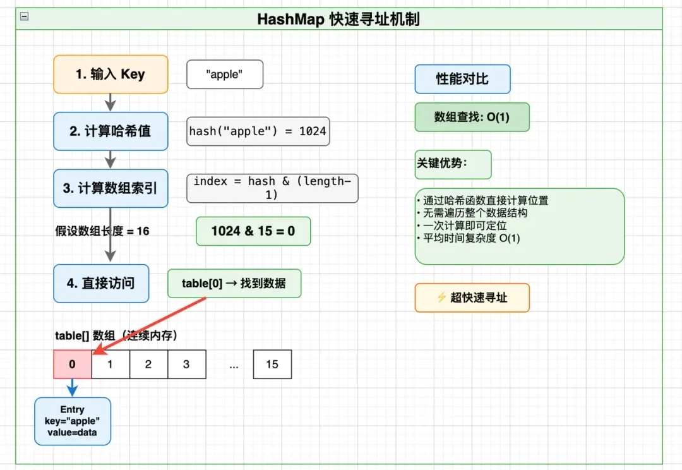682x470 pixels.
Task: Click the "apple" value box
Action: 225,74
